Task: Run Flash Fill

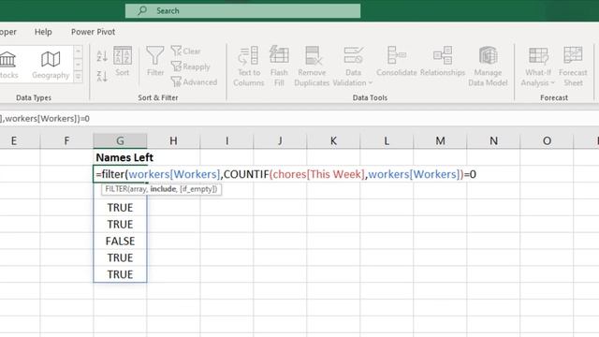Action: coord(279,66)
